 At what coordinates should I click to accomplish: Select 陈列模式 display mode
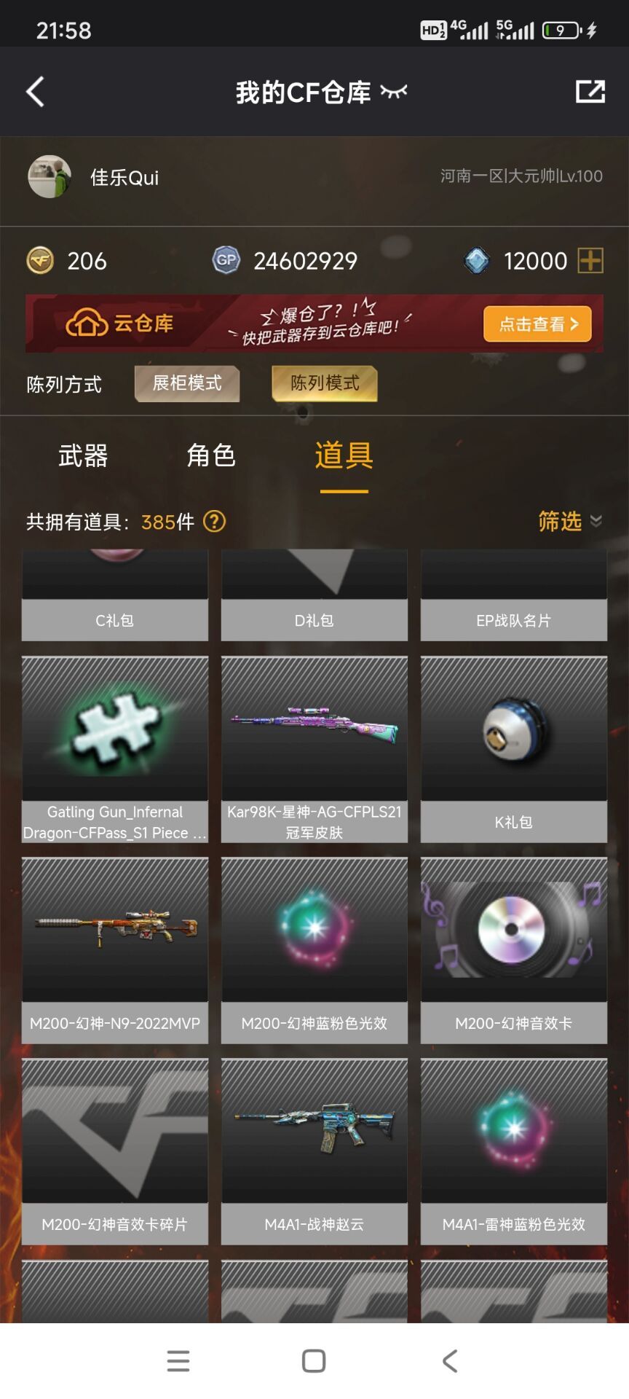tap(325, 383)
